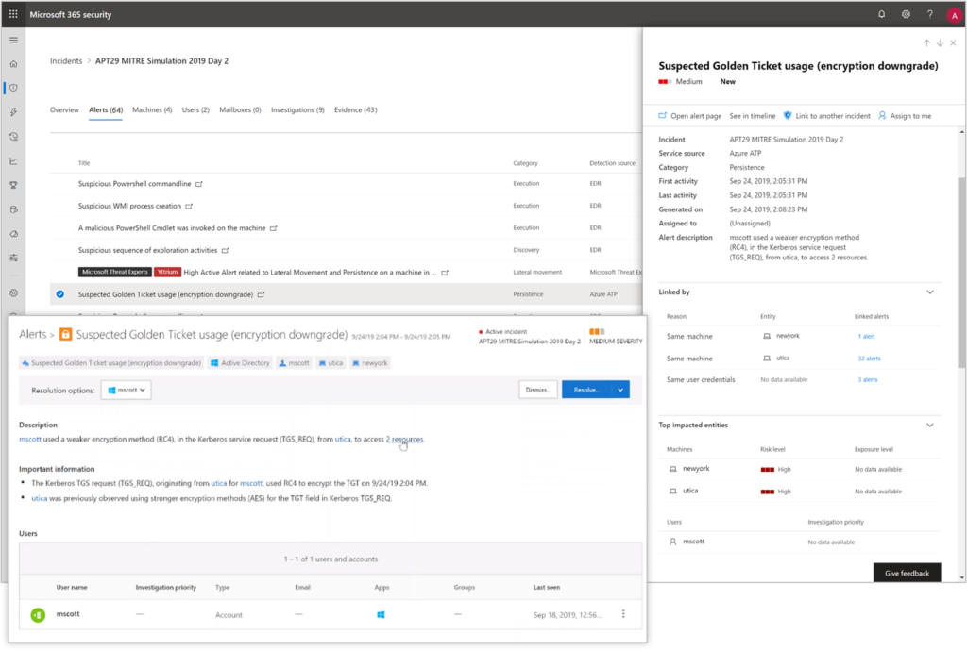Click the three-dot menu for mscott row
The height and width of the screenshot is (651, 967).
coord(623,614)
